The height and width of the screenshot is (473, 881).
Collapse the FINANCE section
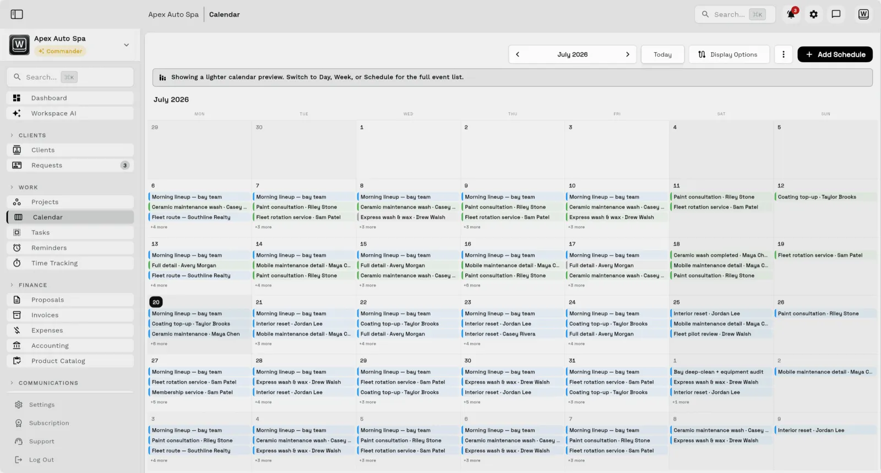point(29,285)
